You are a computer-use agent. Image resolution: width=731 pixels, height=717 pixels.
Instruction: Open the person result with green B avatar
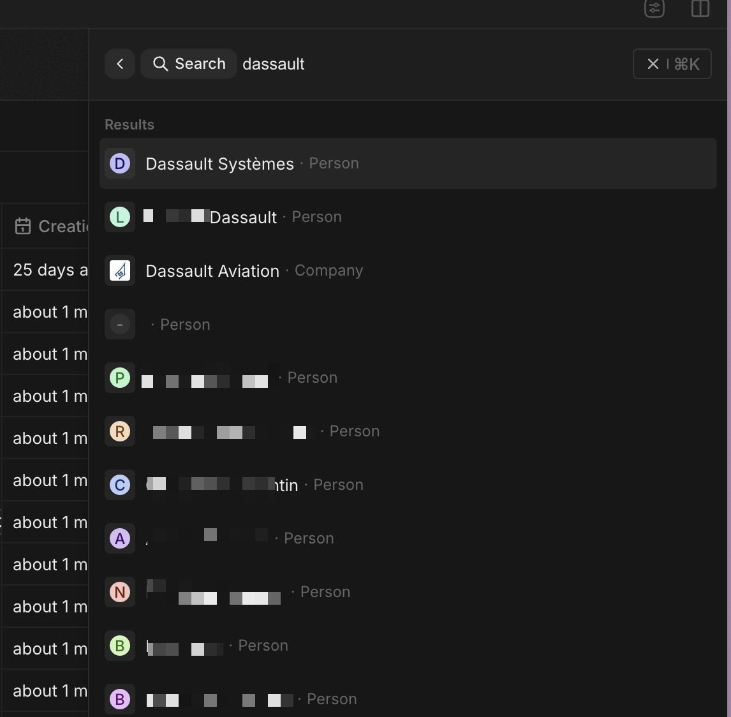click(x=408, y=646)
